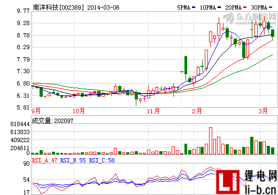Click the 5PMA legend label
Screen dimensions: 278x195
click(184, 7)
